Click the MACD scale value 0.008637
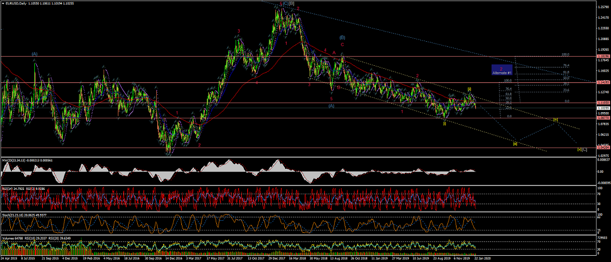611x262 pixels. coord(603,159)
